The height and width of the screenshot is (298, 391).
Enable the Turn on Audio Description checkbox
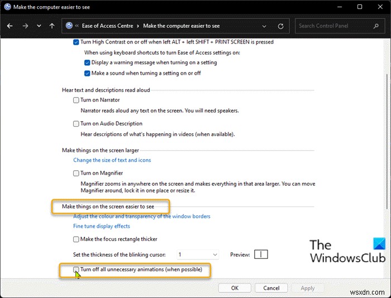(x=76, y=124)
